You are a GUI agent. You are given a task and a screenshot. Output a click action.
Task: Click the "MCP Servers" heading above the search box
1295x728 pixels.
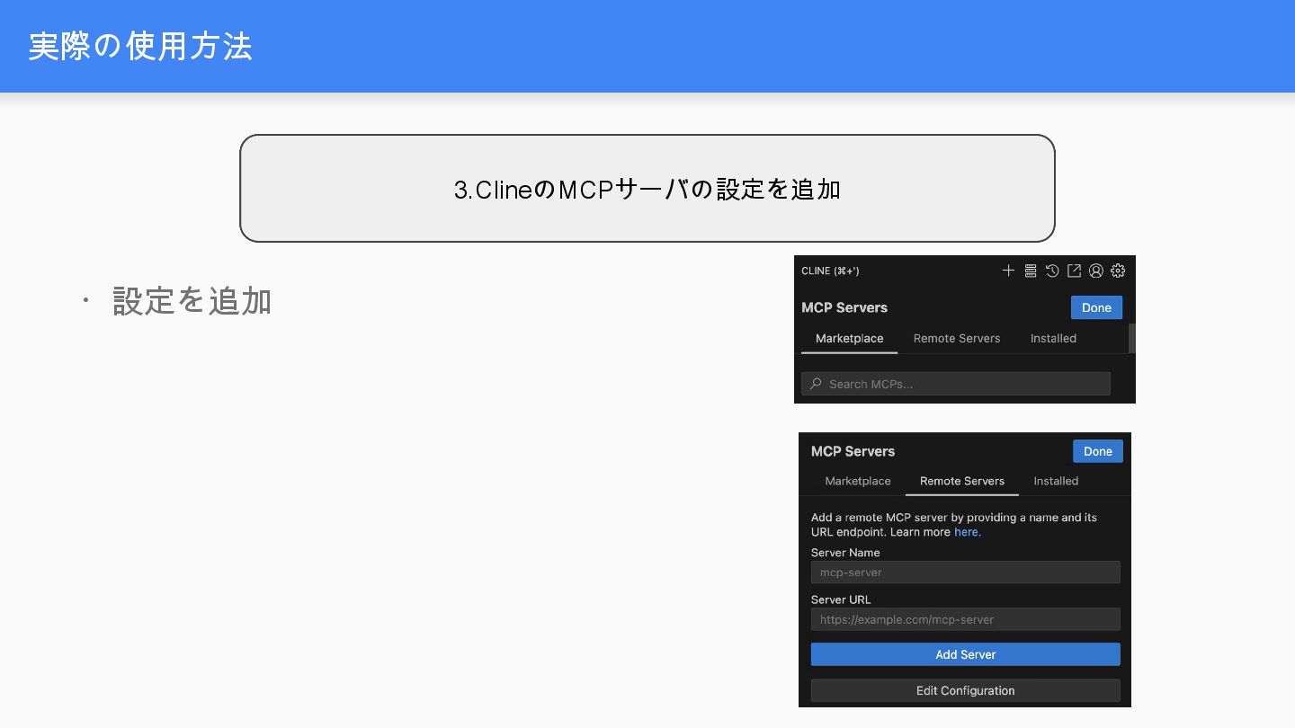844,307
